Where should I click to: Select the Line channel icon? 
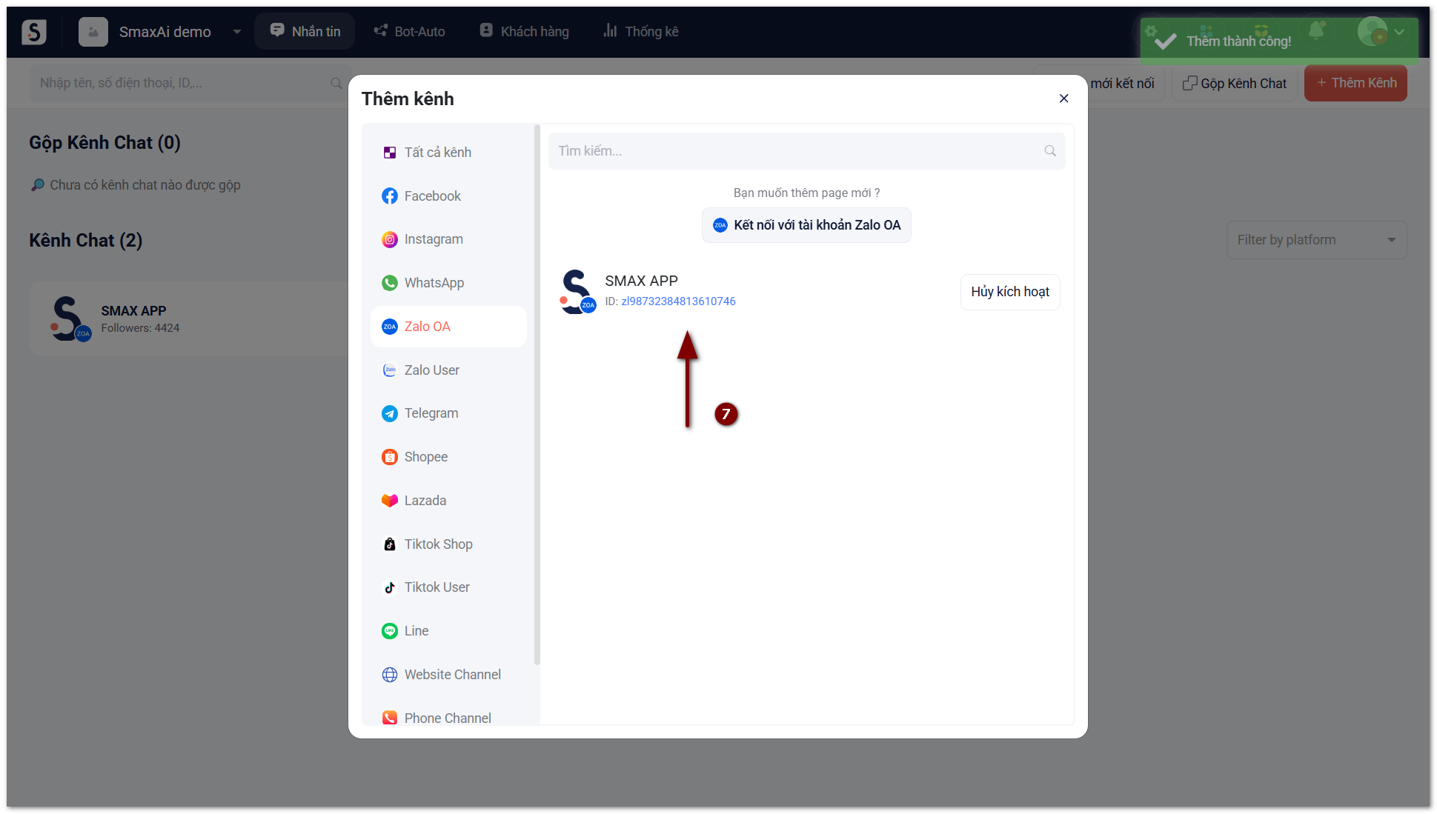tap(389, 631)
